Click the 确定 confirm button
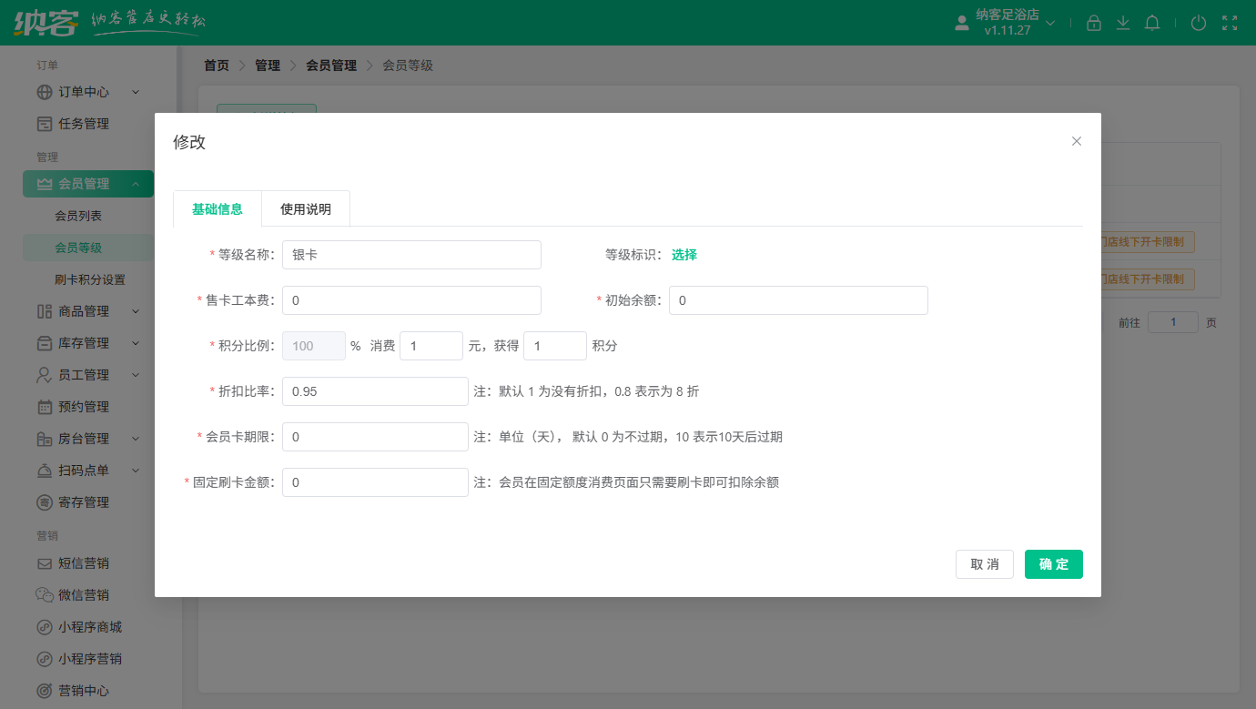1256x709 pixels. (1053, 564)
